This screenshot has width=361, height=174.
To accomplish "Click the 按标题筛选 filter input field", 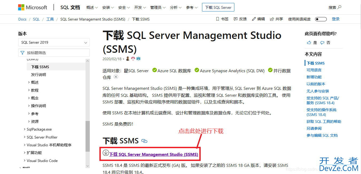I will click(x=54, y=53).
